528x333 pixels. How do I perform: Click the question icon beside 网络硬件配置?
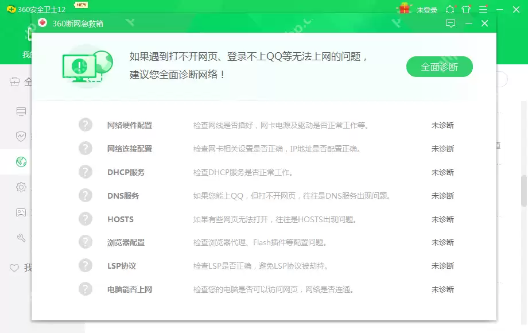tap(86, 125)
